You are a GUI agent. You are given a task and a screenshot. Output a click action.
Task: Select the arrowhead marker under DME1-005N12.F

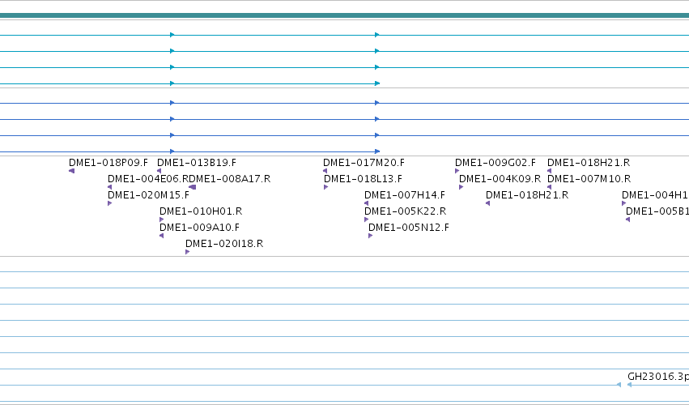[x=371, y=236]
